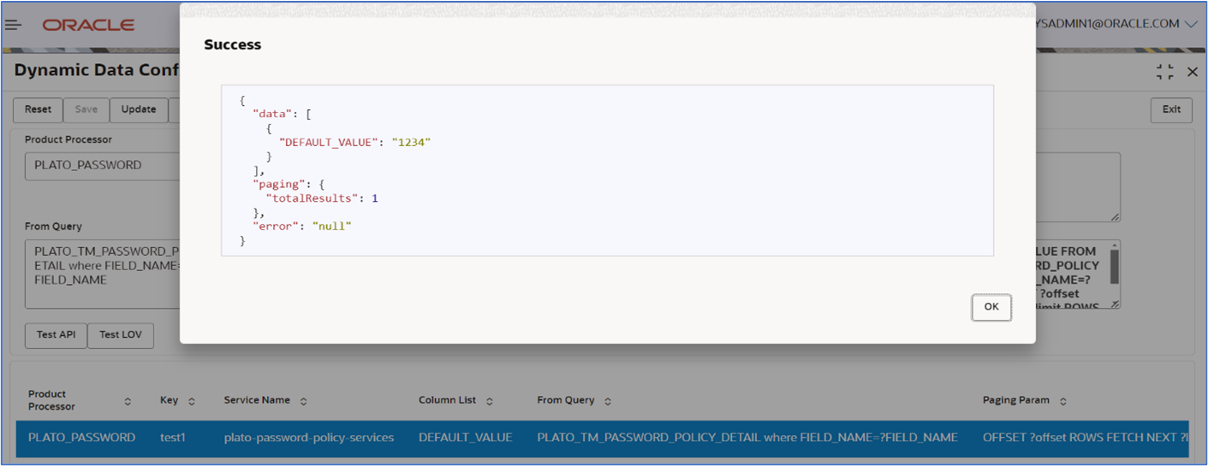
Task: Click the DEFAULT_VALUE table cell
Action: point(466,438)
